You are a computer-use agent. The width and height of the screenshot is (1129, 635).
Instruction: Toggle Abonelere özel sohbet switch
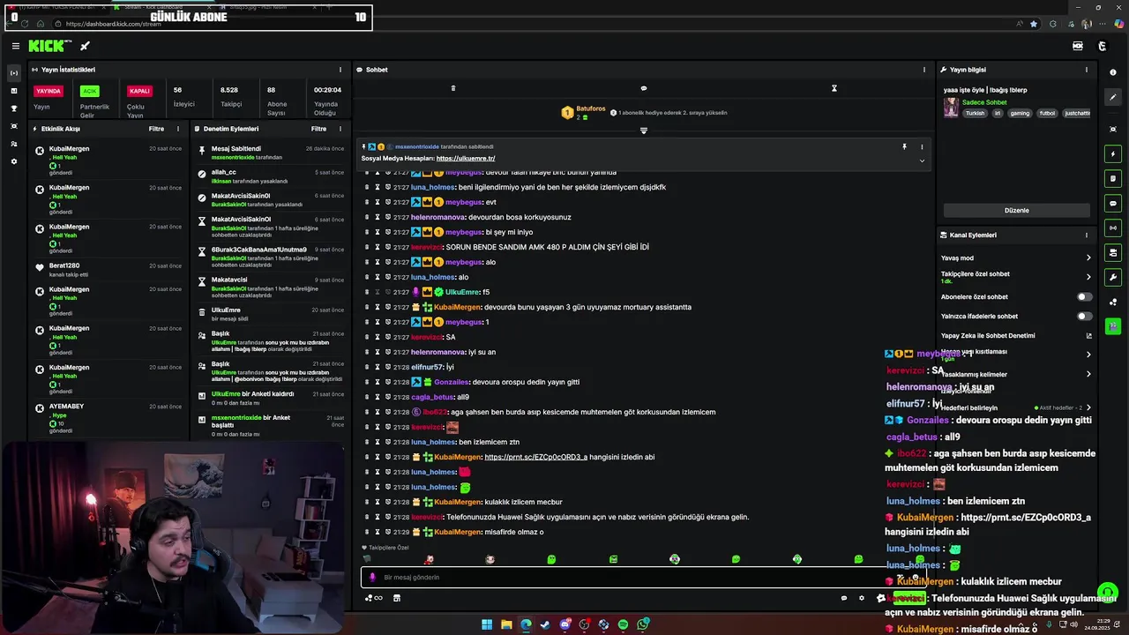1084,297
